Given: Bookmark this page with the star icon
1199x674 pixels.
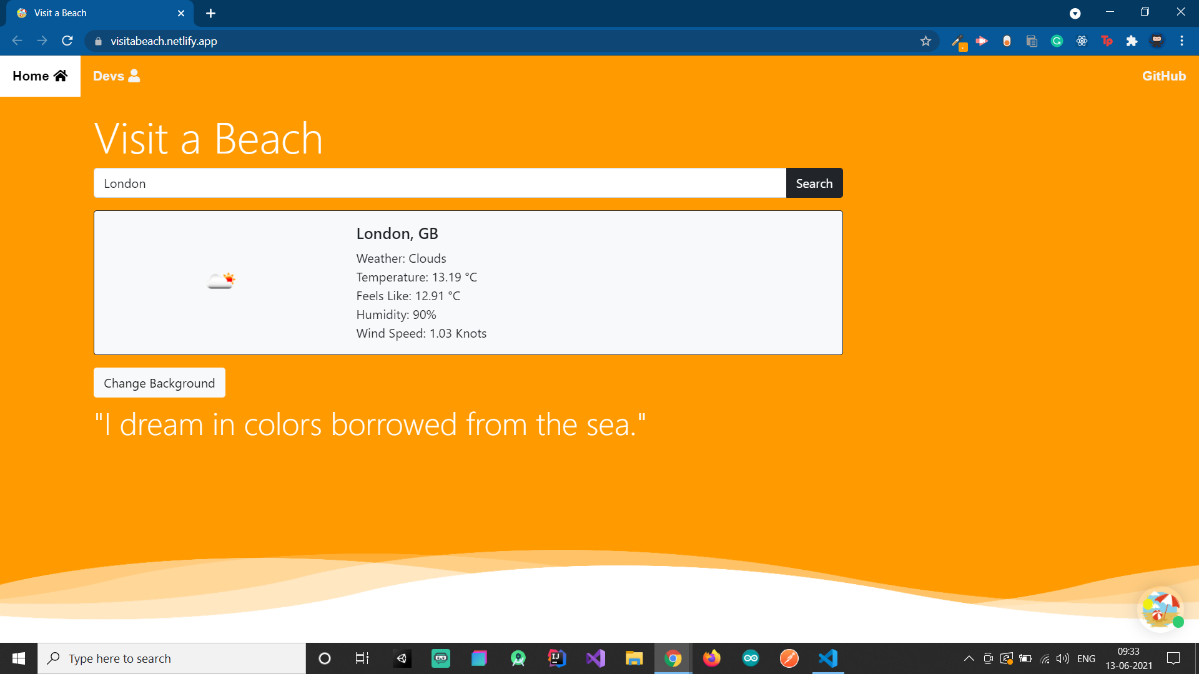Looking at the screenshot, I should point(925,41).
